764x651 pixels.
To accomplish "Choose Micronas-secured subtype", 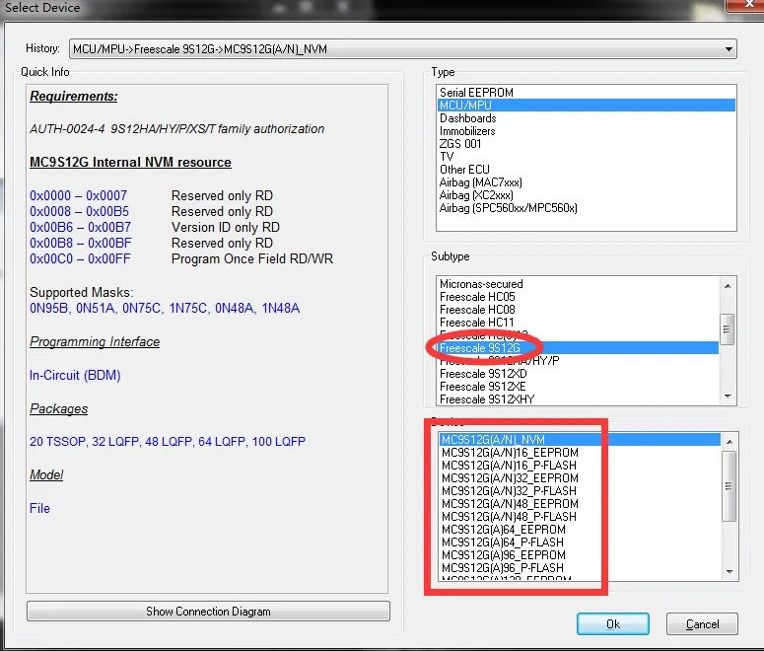I will coord(578,284).
